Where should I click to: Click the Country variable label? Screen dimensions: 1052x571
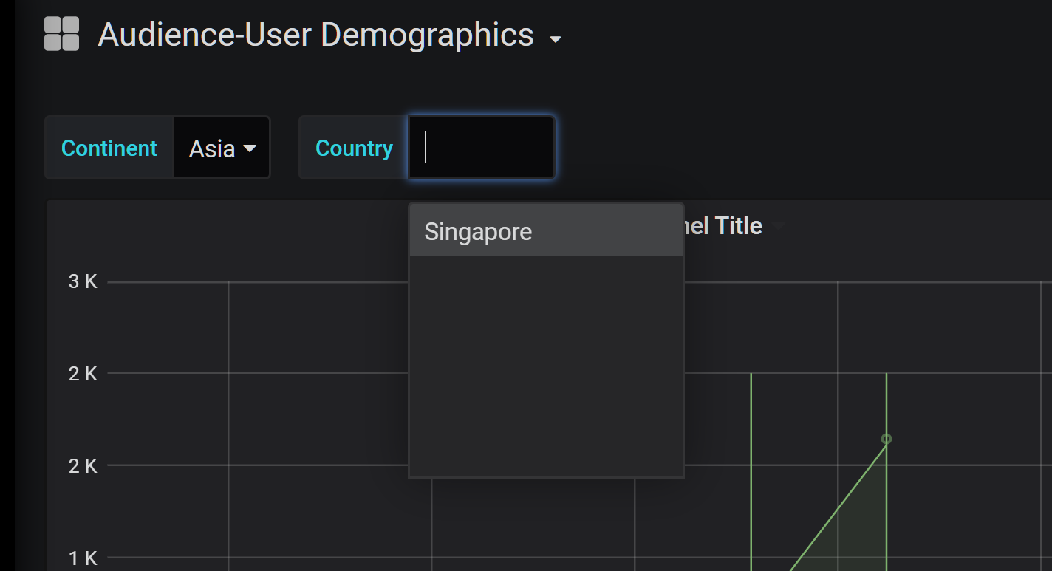[x=354, y=148]
